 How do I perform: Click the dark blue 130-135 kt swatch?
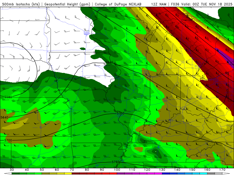click(166, 173)
